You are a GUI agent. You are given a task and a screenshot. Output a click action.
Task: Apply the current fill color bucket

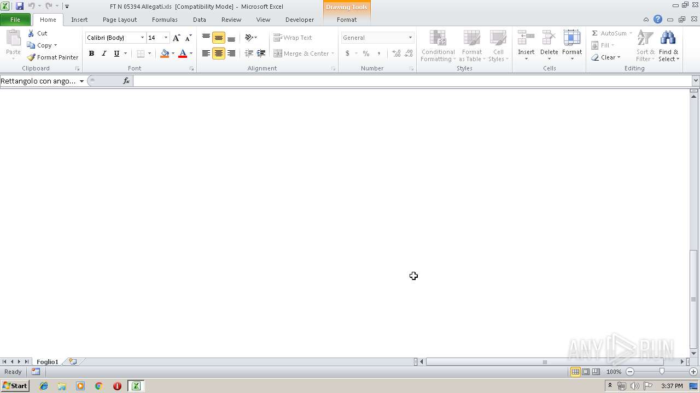(165, 53)
